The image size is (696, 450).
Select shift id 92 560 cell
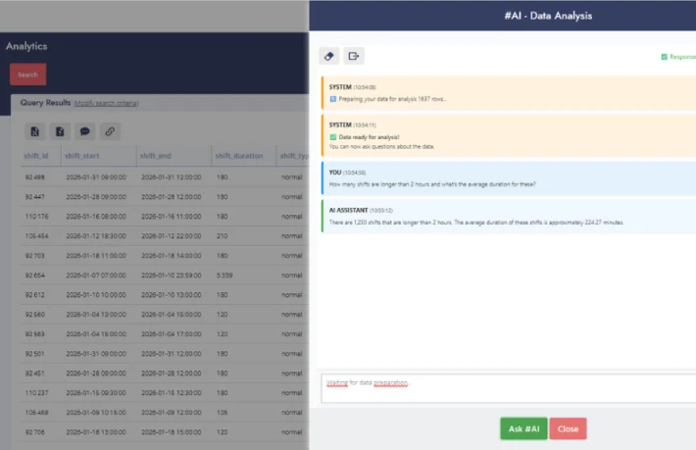[35, 314]
